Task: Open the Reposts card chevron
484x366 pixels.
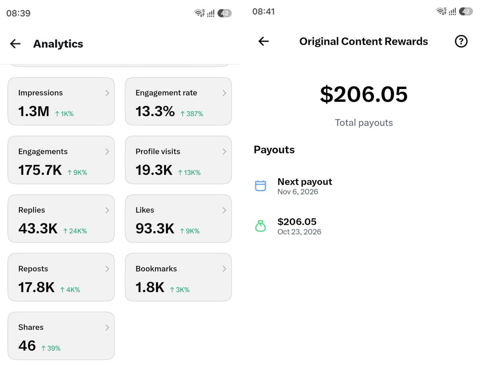Action: point(107,269)
